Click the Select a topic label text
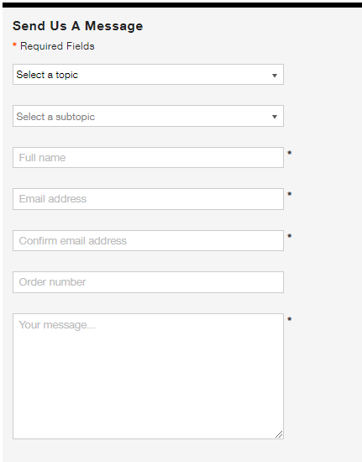Viewport: 362px width, 462px height. pyautogui.click(x=47, y=75)
